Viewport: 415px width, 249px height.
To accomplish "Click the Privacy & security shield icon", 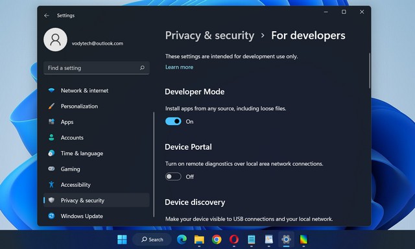I will [x=51, y=200].
